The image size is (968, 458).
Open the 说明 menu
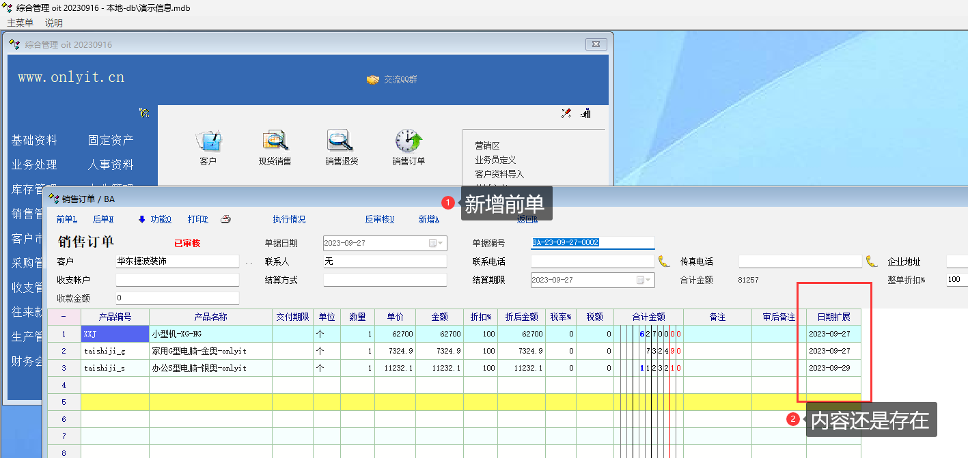pyautogui.click(x=54, y=23)
